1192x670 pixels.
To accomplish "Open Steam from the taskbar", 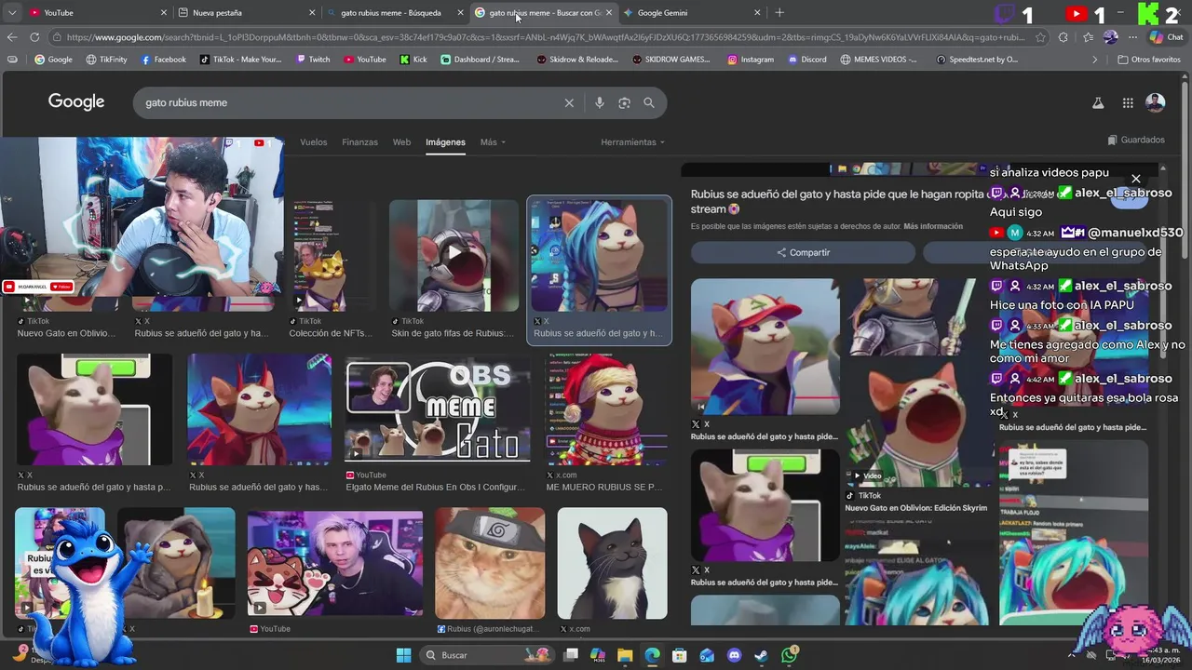I will [x=762, y=655].
